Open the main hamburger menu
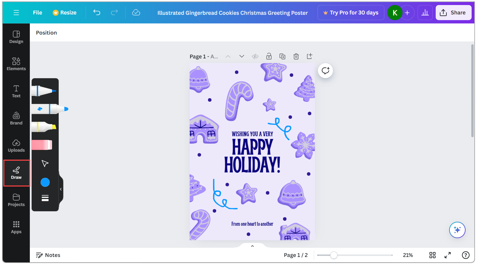Image resolution: width=477 pixels, height=265 pixels. point(16,12)
